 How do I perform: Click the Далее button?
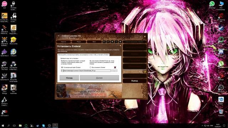coord(99,78)
